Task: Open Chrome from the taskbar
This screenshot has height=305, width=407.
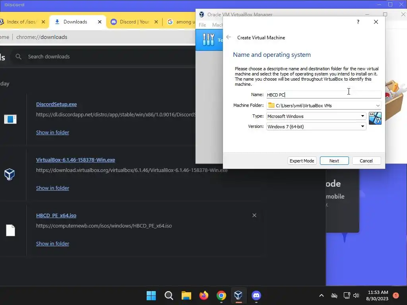Action: click(221, 295)
